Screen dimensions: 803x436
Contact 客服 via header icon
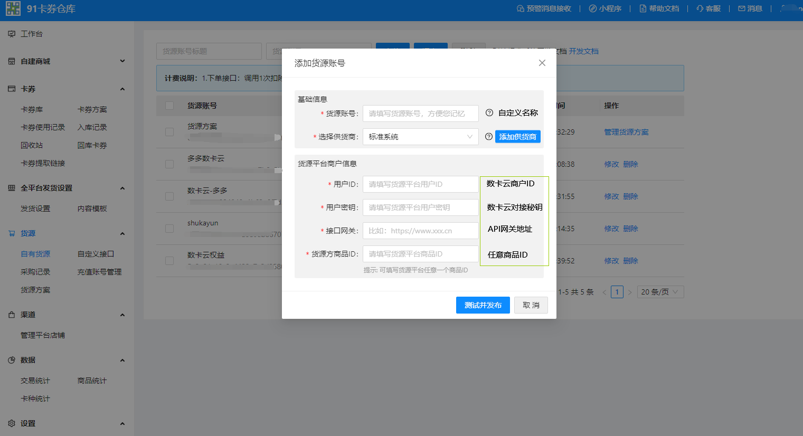click(708, 8)
